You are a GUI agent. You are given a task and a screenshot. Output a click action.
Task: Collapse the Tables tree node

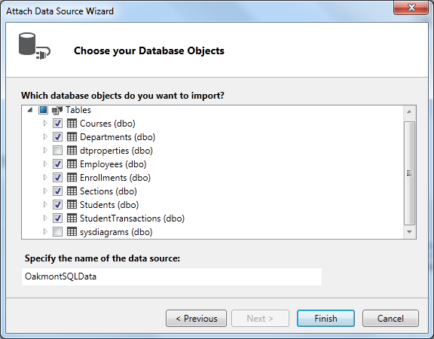click(30, 110)
